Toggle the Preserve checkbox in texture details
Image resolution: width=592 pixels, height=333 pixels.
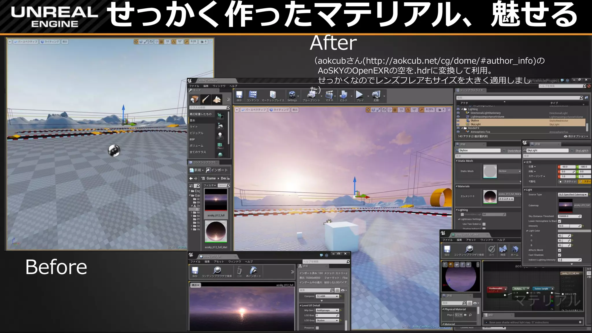tap(317, 328)
